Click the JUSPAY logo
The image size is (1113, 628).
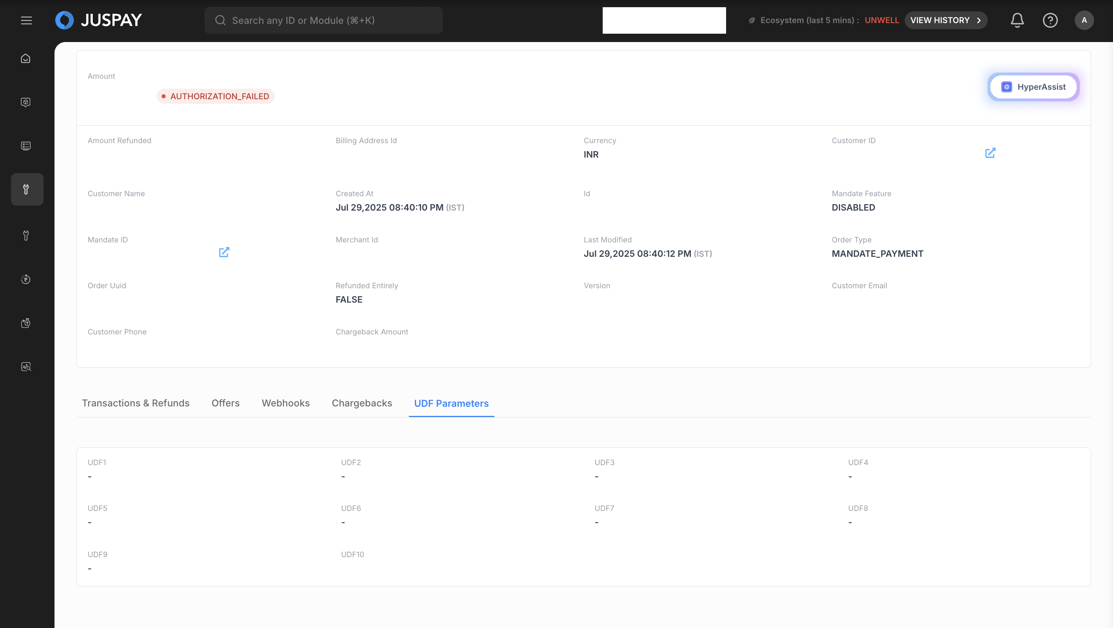pos(99,20)
